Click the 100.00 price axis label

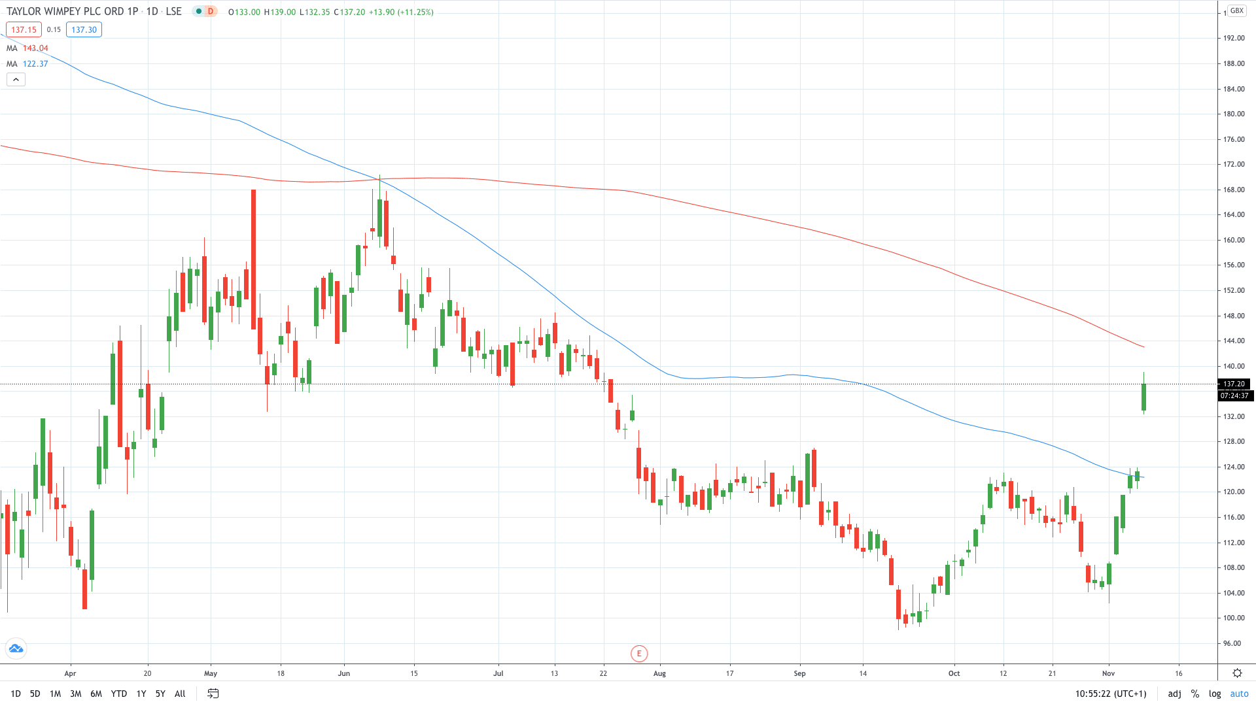[1234, 618]
